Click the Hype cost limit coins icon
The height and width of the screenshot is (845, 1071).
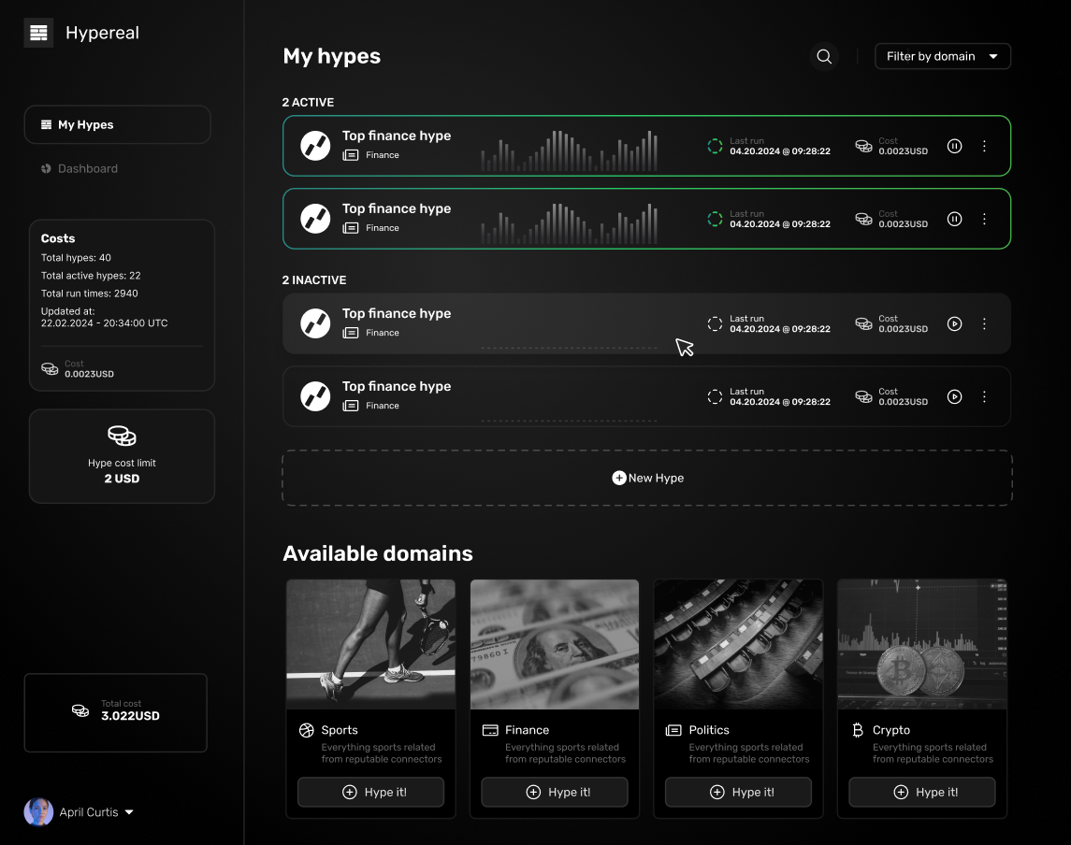tap(122, 436)
